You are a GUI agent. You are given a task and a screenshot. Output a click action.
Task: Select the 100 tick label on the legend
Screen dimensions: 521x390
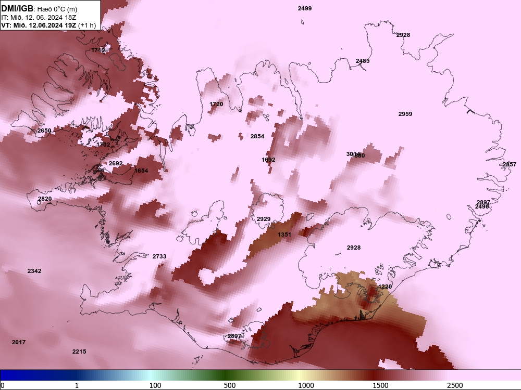pos(155,385)
